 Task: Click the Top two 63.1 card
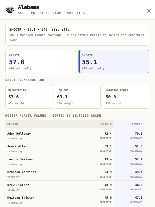coord(77,97)
